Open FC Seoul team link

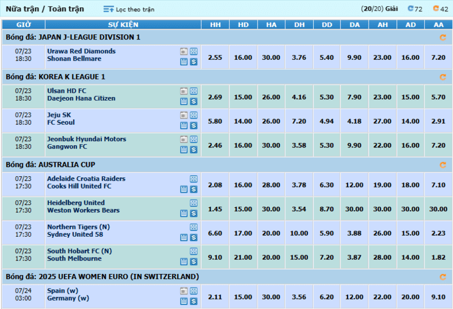coord(61,123)
